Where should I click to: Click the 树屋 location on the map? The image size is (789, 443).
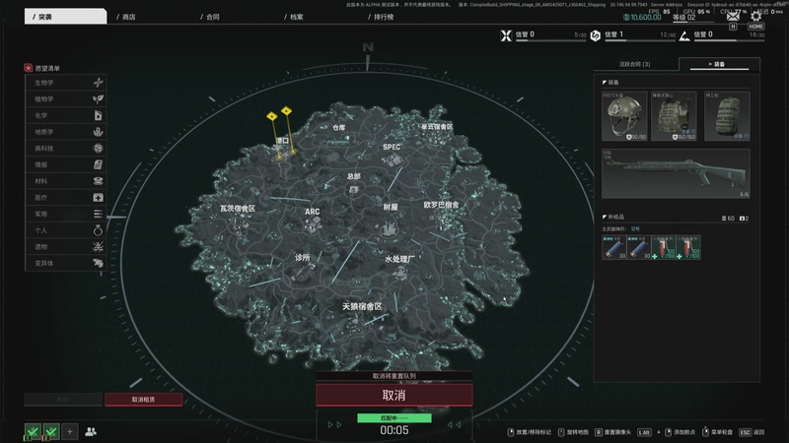(x=391, y=207)
